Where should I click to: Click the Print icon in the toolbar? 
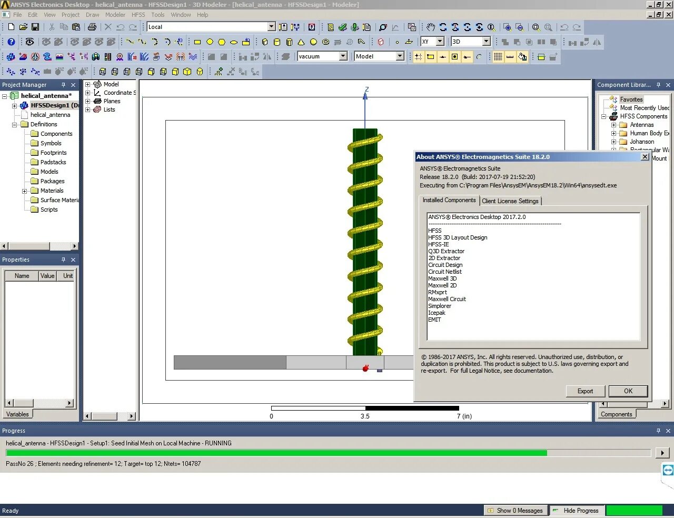pos(92,27)
